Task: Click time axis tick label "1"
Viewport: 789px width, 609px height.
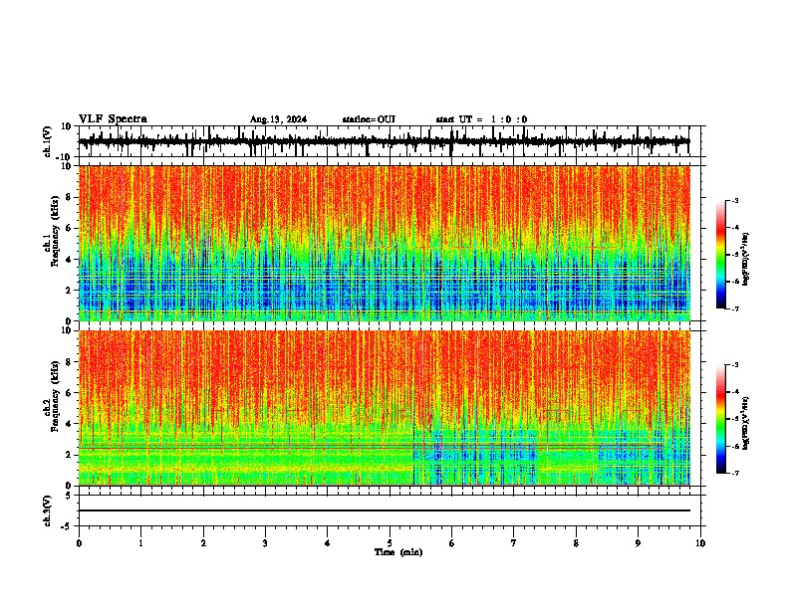Action: point(141,543)
